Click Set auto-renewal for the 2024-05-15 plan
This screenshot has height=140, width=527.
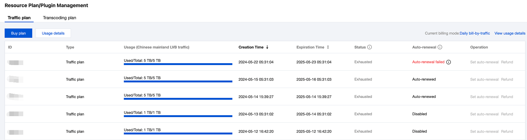coord(484,79)
